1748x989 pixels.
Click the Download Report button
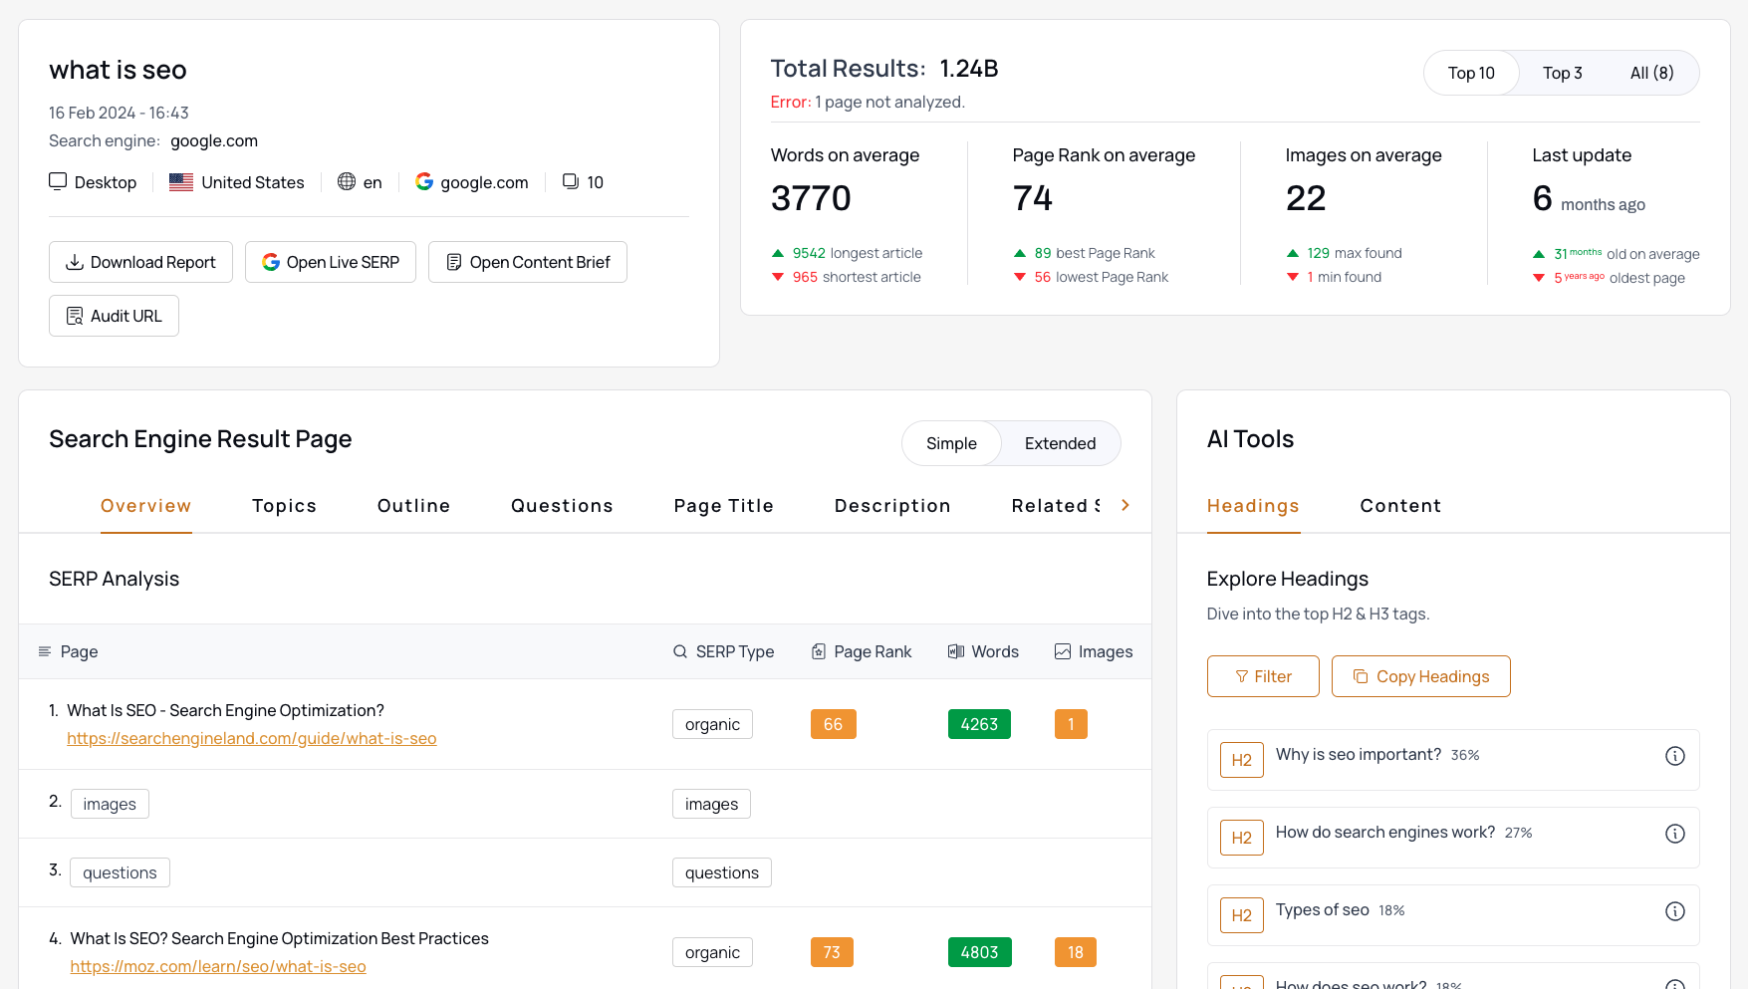(x=140, y=262)
